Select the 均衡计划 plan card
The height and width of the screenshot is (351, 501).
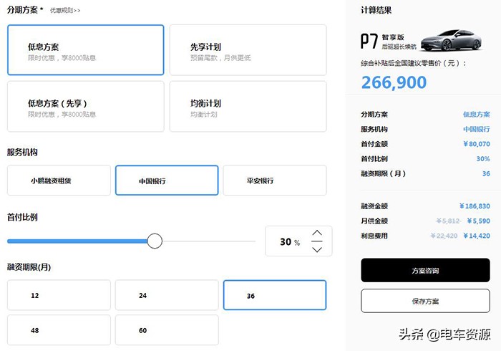point(248,107)
